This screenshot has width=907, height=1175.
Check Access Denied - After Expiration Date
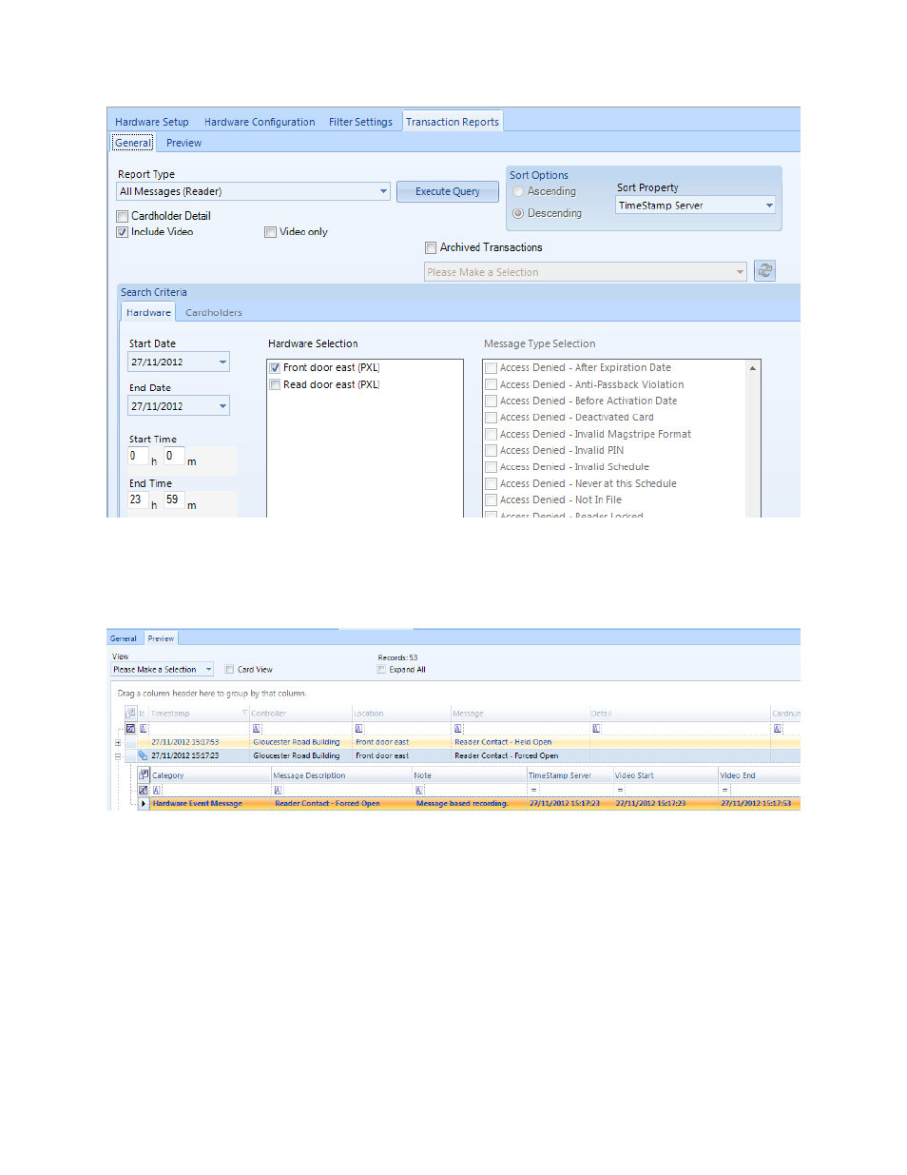coord(491,368)
